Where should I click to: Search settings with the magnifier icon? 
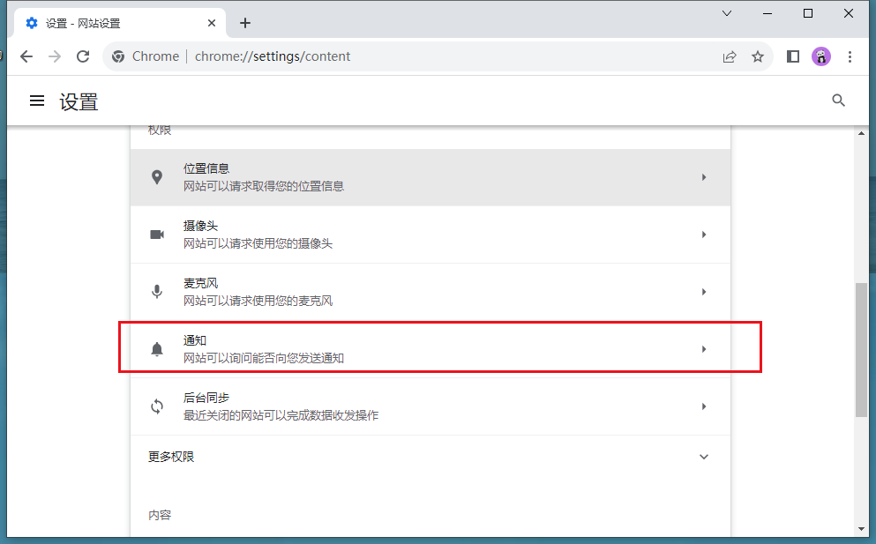[838, 101]
